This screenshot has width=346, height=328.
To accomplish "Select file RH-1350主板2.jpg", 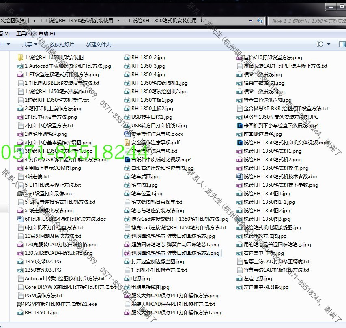I will coord(149,109).
